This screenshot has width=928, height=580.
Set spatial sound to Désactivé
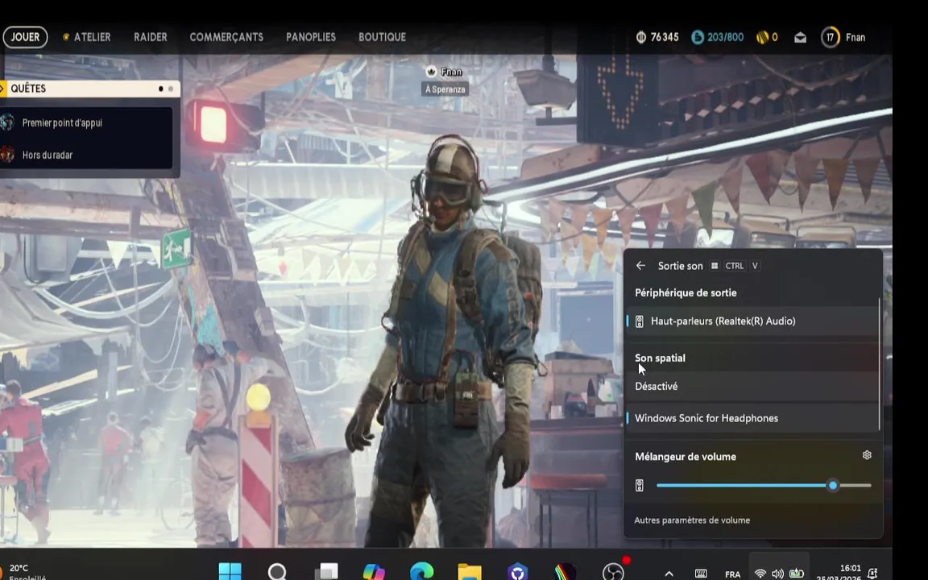tap(753, 387)
